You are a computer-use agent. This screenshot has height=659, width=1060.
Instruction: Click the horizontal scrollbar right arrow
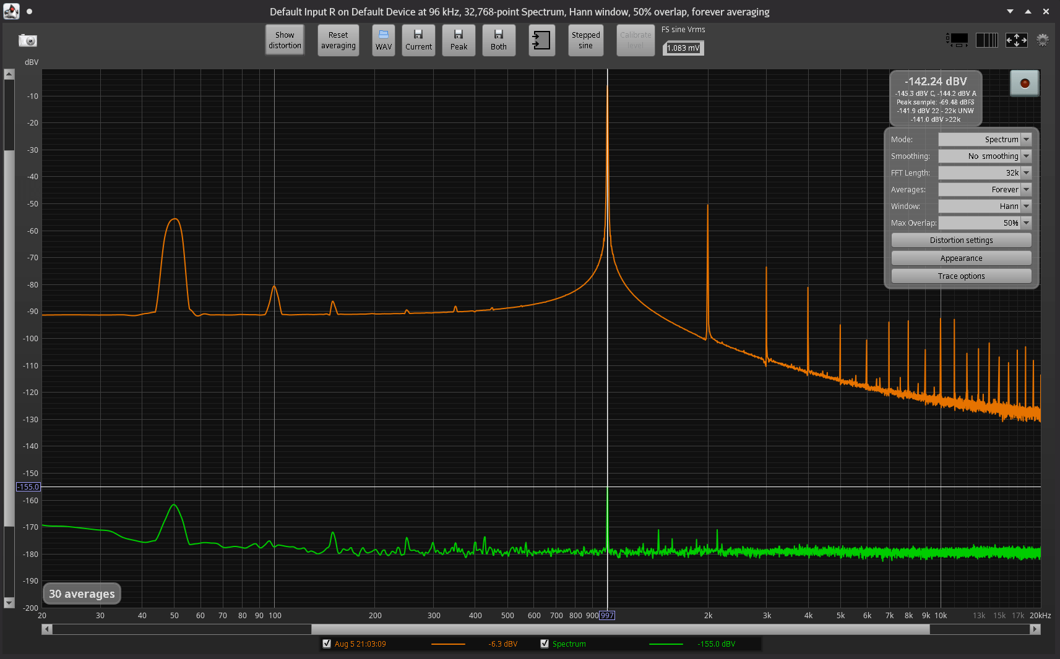click(1035, 629)
